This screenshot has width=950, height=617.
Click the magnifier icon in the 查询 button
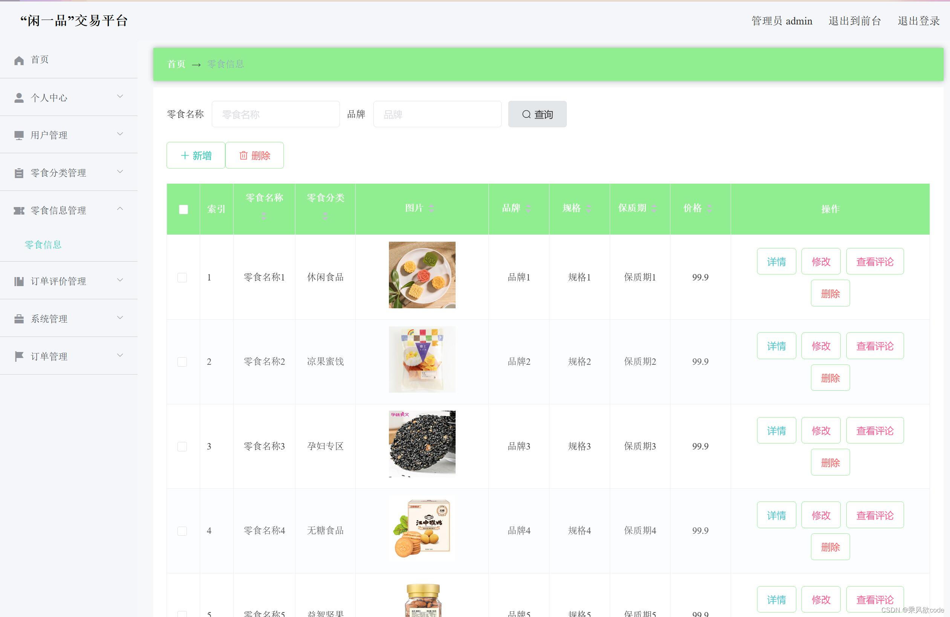click(526, 114)
